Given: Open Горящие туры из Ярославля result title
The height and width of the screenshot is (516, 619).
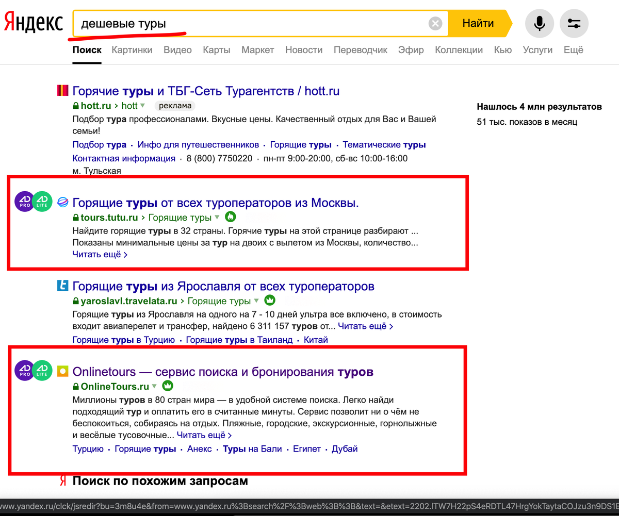Looking at the screenshot, I should (223, 286).
